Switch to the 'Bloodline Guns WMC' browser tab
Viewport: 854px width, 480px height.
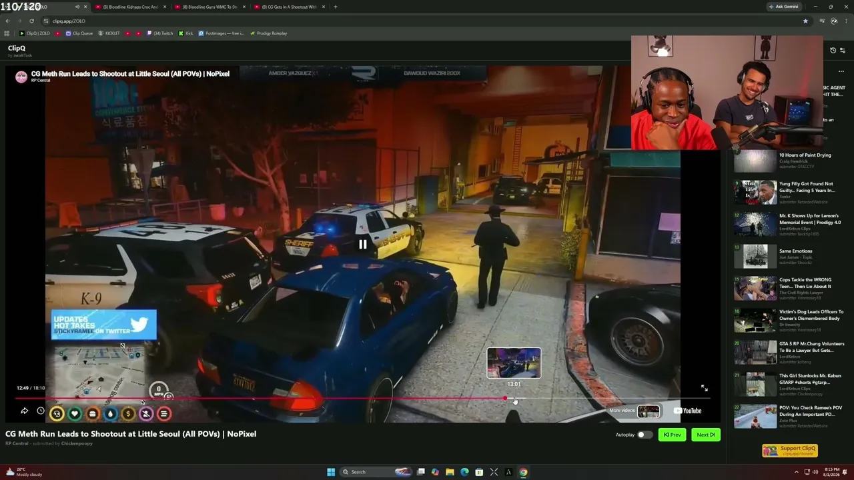(x=209, y=7)
